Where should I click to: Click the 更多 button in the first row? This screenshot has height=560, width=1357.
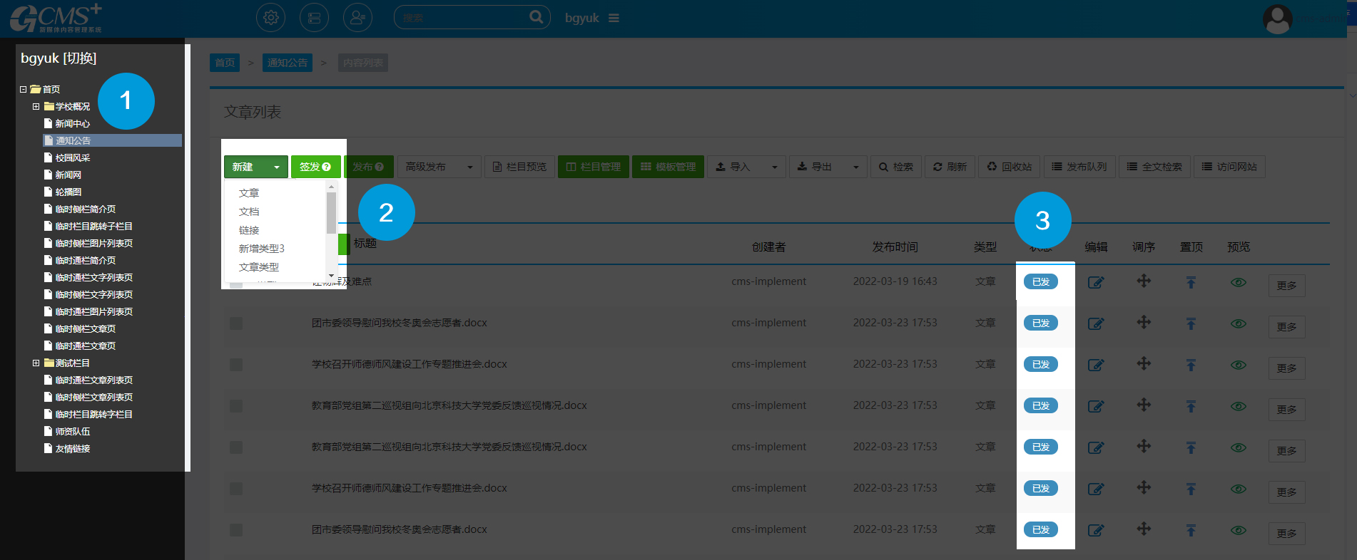point(1286,286)
